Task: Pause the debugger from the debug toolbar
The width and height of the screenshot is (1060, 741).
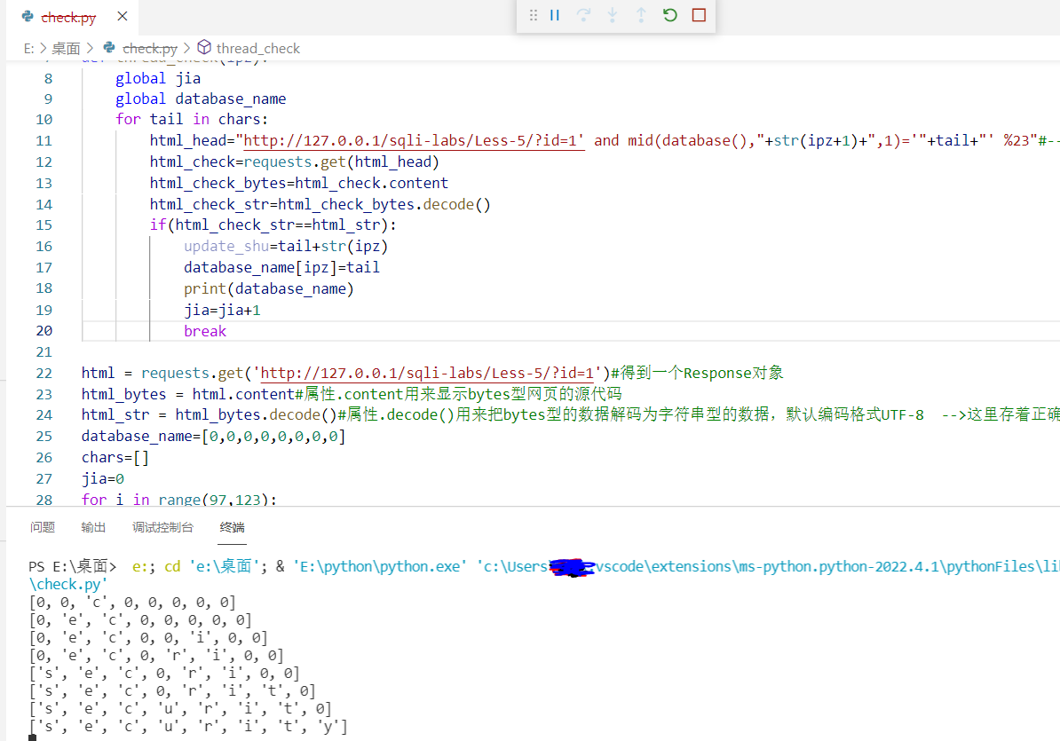Action: (554, 15)
